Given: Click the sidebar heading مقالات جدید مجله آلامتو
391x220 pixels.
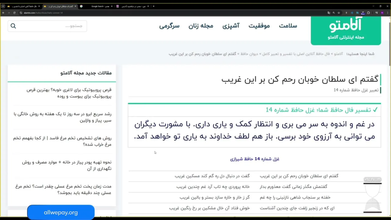Looking at the screenshot, I should pyautogui.click(x=86, y=73).
